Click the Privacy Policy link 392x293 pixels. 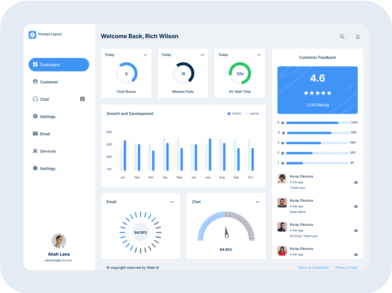pos(346,267)
